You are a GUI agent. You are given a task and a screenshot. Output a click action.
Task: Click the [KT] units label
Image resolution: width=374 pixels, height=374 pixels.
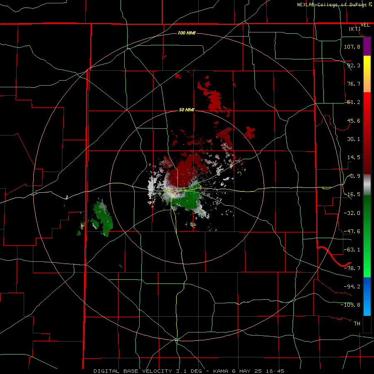coord(355,29)
